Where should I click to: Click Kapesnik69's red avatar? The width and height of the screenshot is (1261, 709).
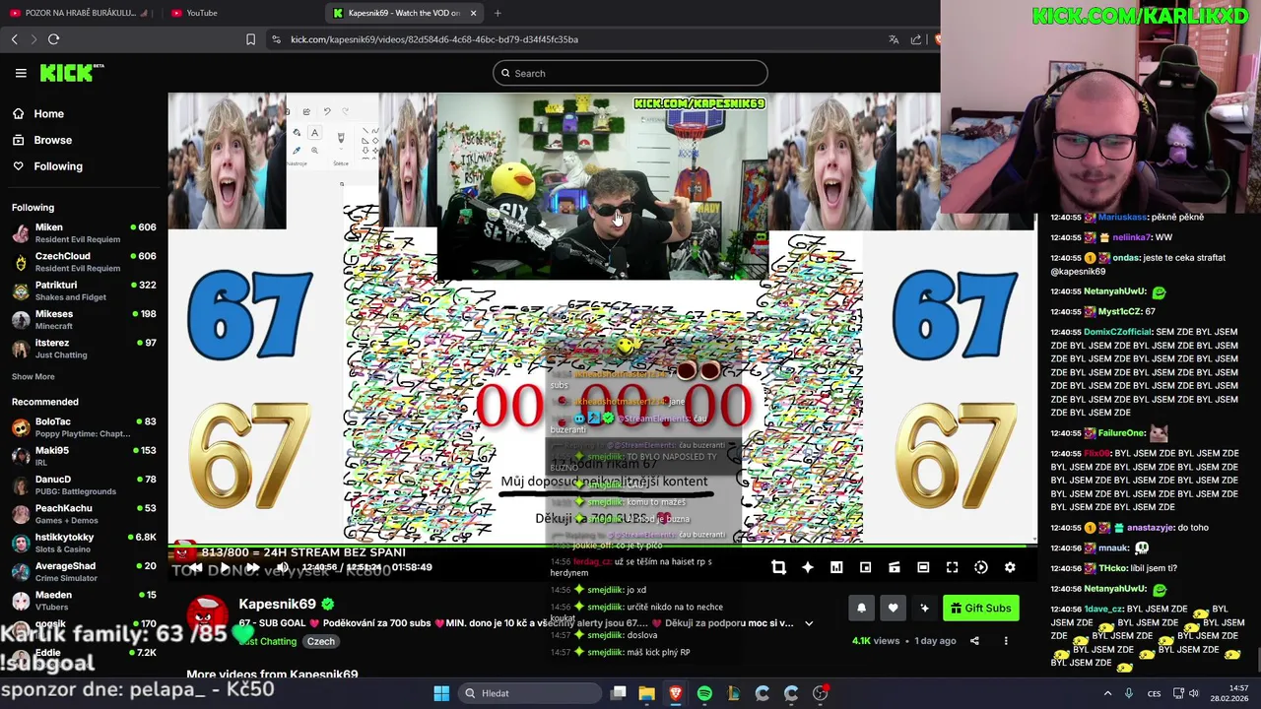click(x=207, y=617)
